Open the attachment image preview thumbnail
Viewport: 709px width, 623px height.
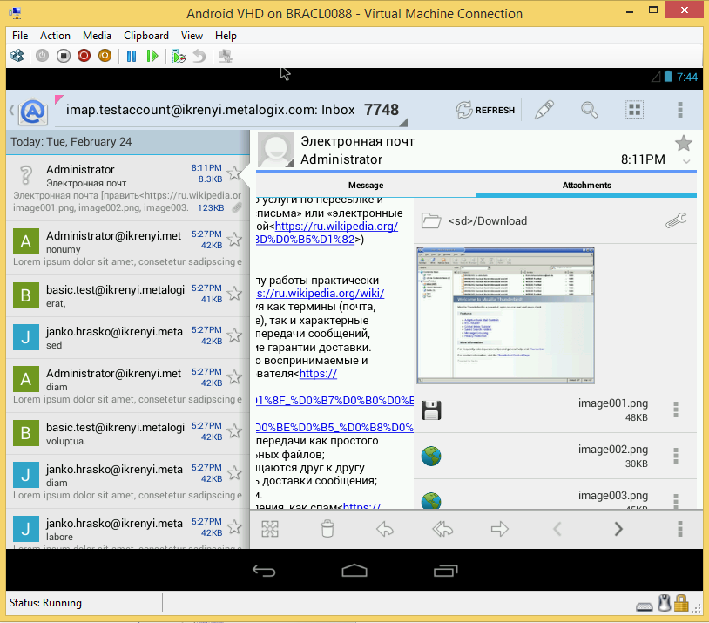click(x=505, y=315)
